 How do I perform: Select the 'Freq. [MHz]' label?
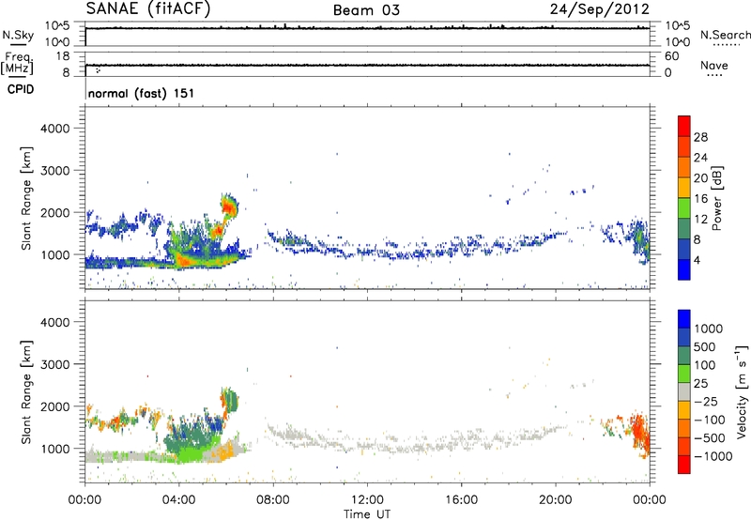[x=17, y=63]
